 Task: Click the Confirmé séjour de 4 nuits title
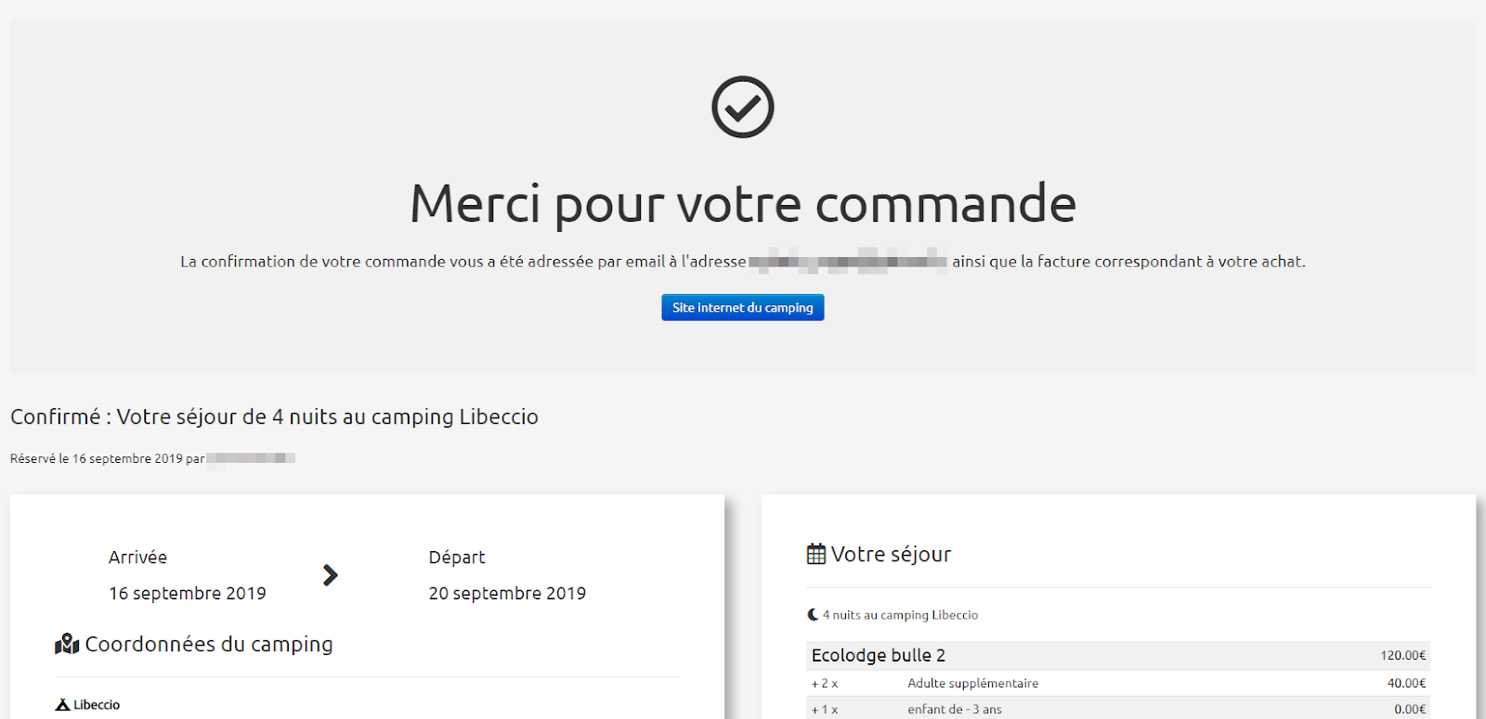pyautogui.click(x=274, y=417)
